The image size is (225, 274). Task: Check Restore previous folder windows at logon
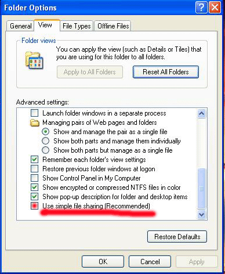coord(35,169)
